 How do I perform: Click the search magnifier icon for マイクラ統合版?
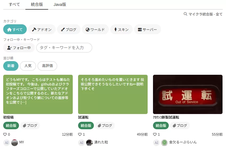coord(185,14)
